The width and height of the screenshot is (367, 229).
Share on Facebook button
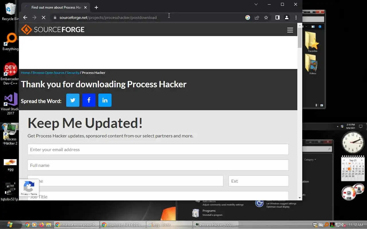pos(89,100)
